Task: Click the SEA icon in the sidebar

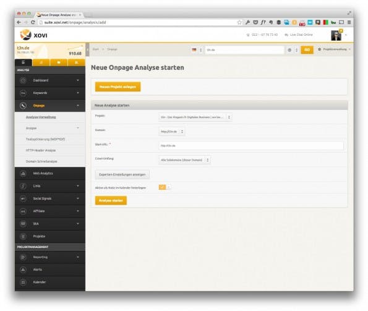Action: [23, 224]
